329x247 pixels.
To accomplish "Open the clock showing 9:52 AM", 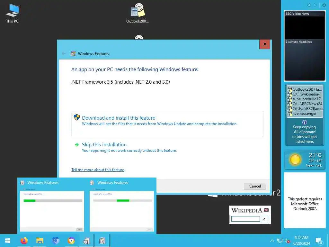I will [301, 241].
